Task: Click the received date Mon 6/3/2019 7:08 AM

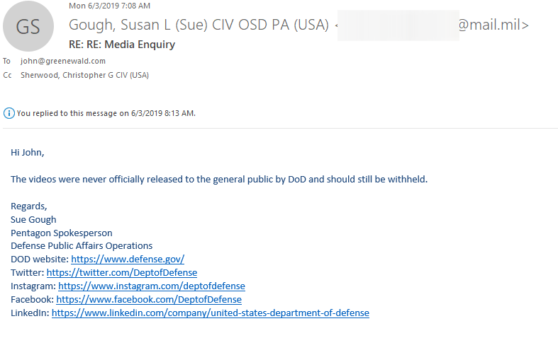Action: click(x=110, y=6)
